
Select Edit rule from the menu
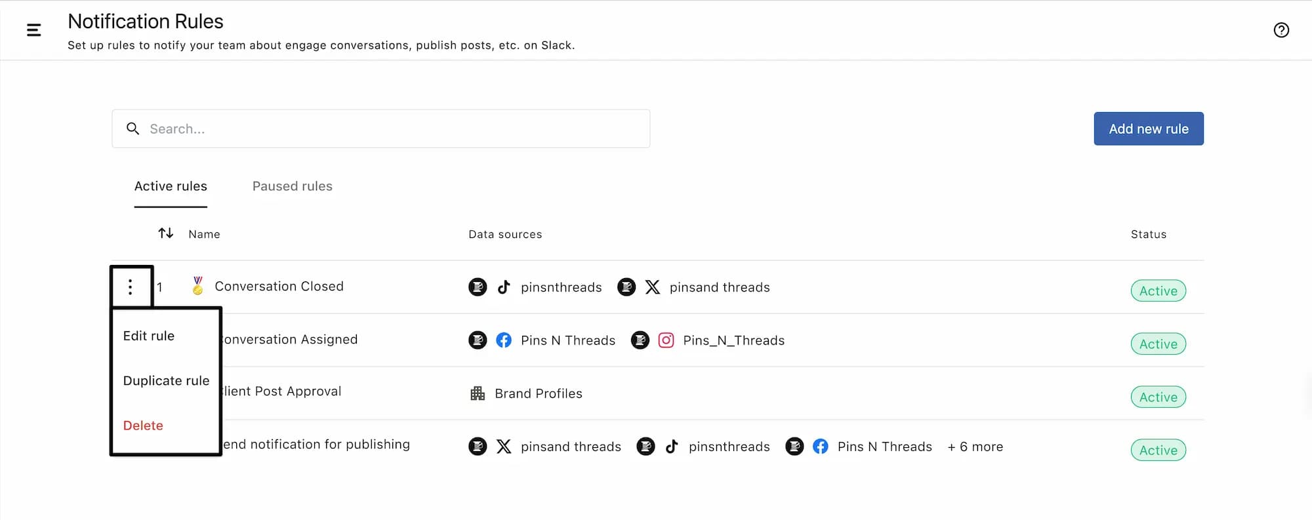point(149,336)
